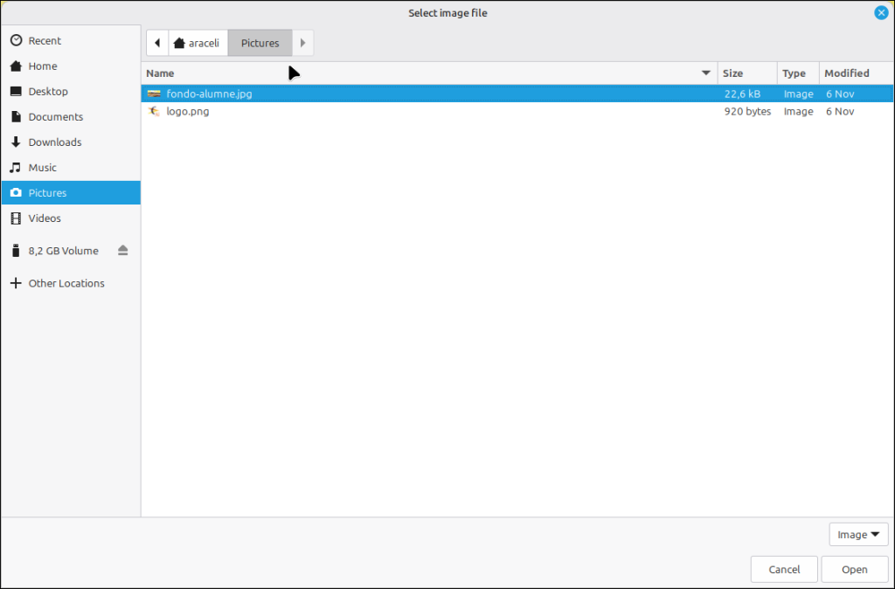Viewport: 895px width, 589px height.
Task: Select the fondo-alumne.jpg file
Action: tap(209, 94)
